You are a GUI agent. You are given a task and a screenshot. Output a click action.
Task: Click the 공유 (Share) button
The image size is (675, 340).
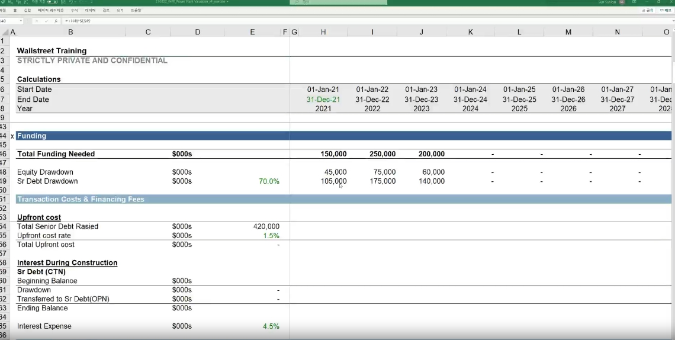coord(648,11)
